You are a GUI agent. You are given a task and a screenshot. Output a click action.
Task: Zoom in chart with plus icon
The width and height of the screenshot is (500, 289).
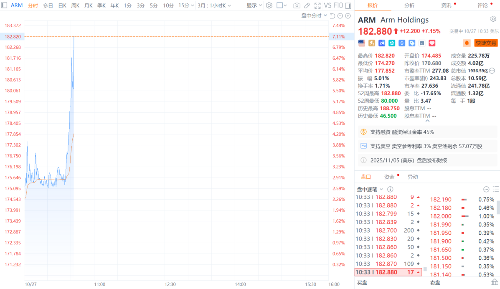coord(348,16)
